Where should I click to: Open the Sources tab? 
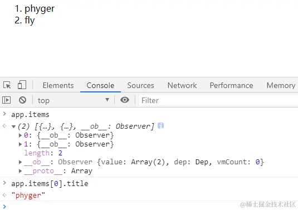pyautogui.click(x=140, y=85)
